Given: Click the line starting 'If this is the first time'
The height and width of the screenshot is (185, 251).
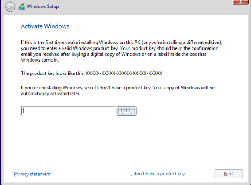Looking at the screenshot, I should tap(122, 43).
